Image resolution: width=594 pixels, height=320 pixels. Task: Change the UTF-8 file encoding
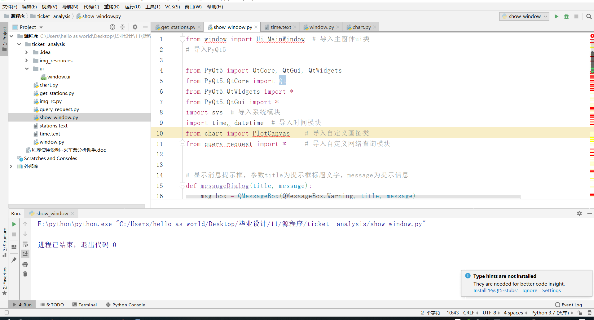click(x=491, y=313)
